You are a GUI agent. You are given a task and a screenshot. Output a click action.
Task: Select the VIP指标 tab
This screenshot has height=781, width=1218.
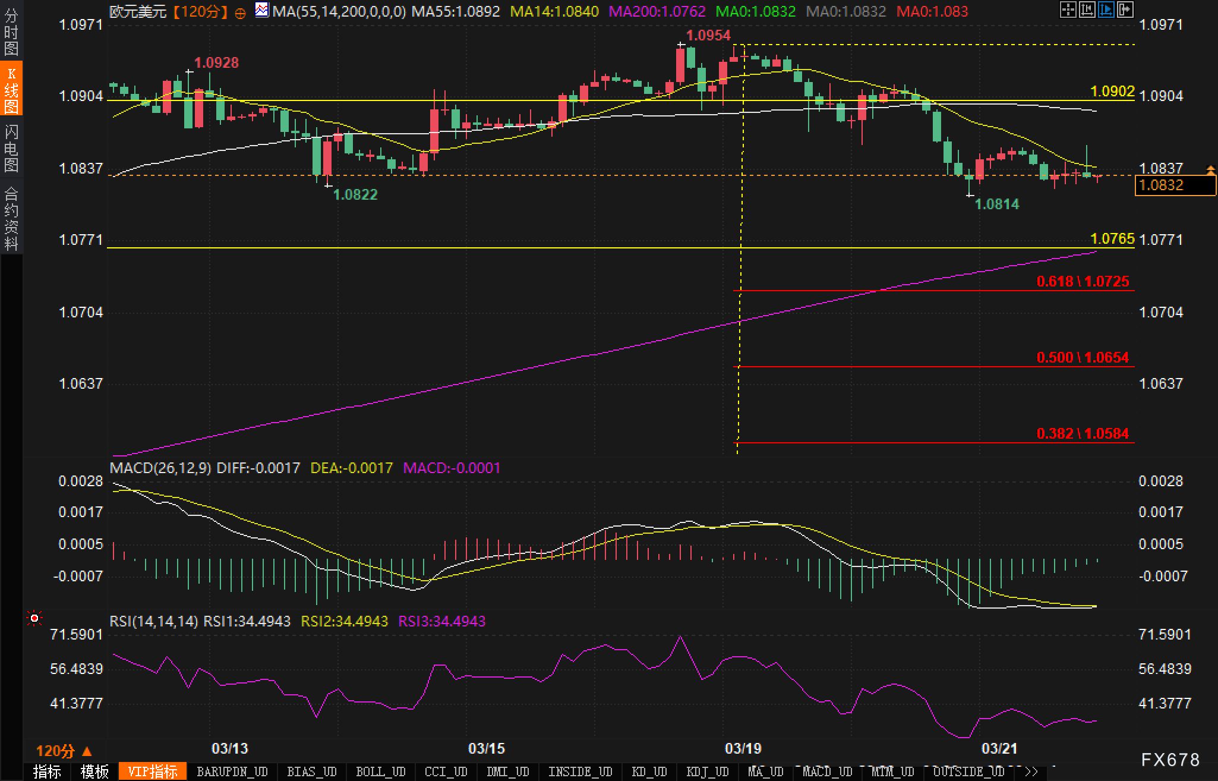point(153,771)
